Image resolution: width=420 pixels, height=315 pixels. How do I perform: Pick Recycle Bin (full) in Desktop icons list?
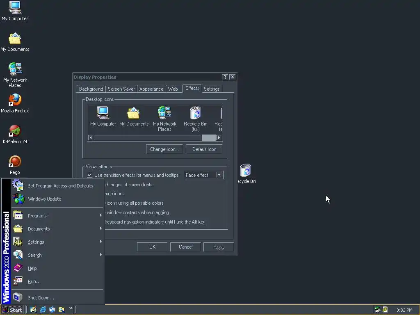(x=195, y=119)
